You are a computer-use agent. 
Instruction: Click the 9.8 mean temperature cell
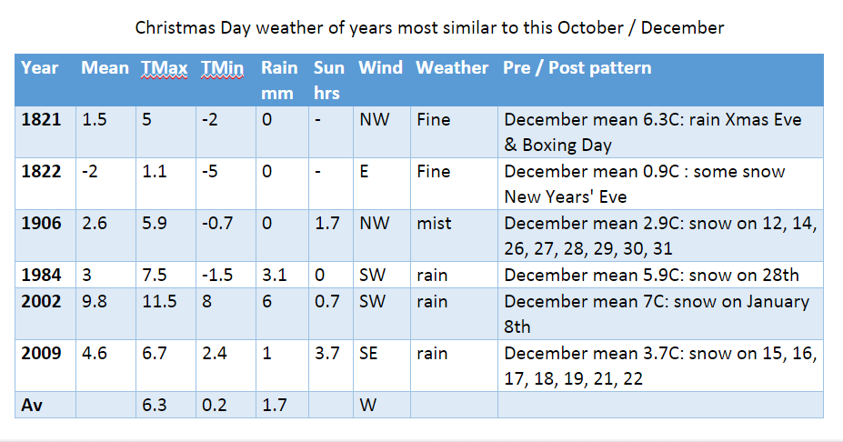tap(95, 301)
